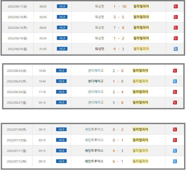
Task: Click the blue loss icon on the 2022/06/20 row
Action: (x=176, y=49)
